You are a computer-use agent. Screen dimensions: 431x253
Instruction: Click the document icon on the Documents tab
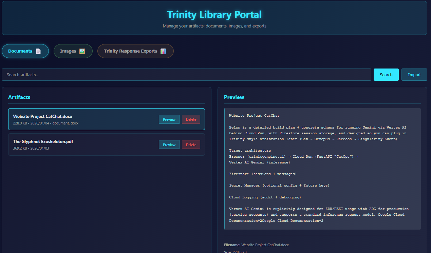point(38,51)
